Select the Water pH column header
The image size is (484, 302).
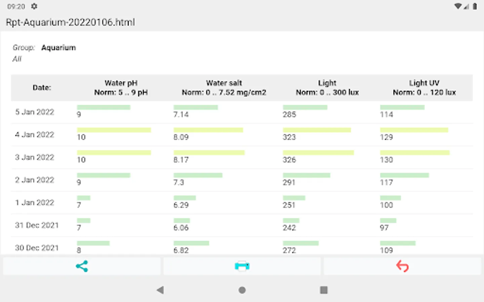click(121, 88)
